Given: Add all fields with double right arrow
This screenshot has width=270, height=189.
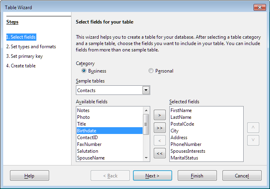Looking at the screenshot, I should pyautogui.click(x=160, y=128).
